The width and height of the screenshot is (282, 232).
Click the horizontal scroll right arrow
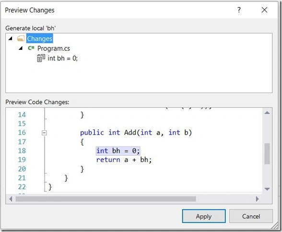coord(258,199)
